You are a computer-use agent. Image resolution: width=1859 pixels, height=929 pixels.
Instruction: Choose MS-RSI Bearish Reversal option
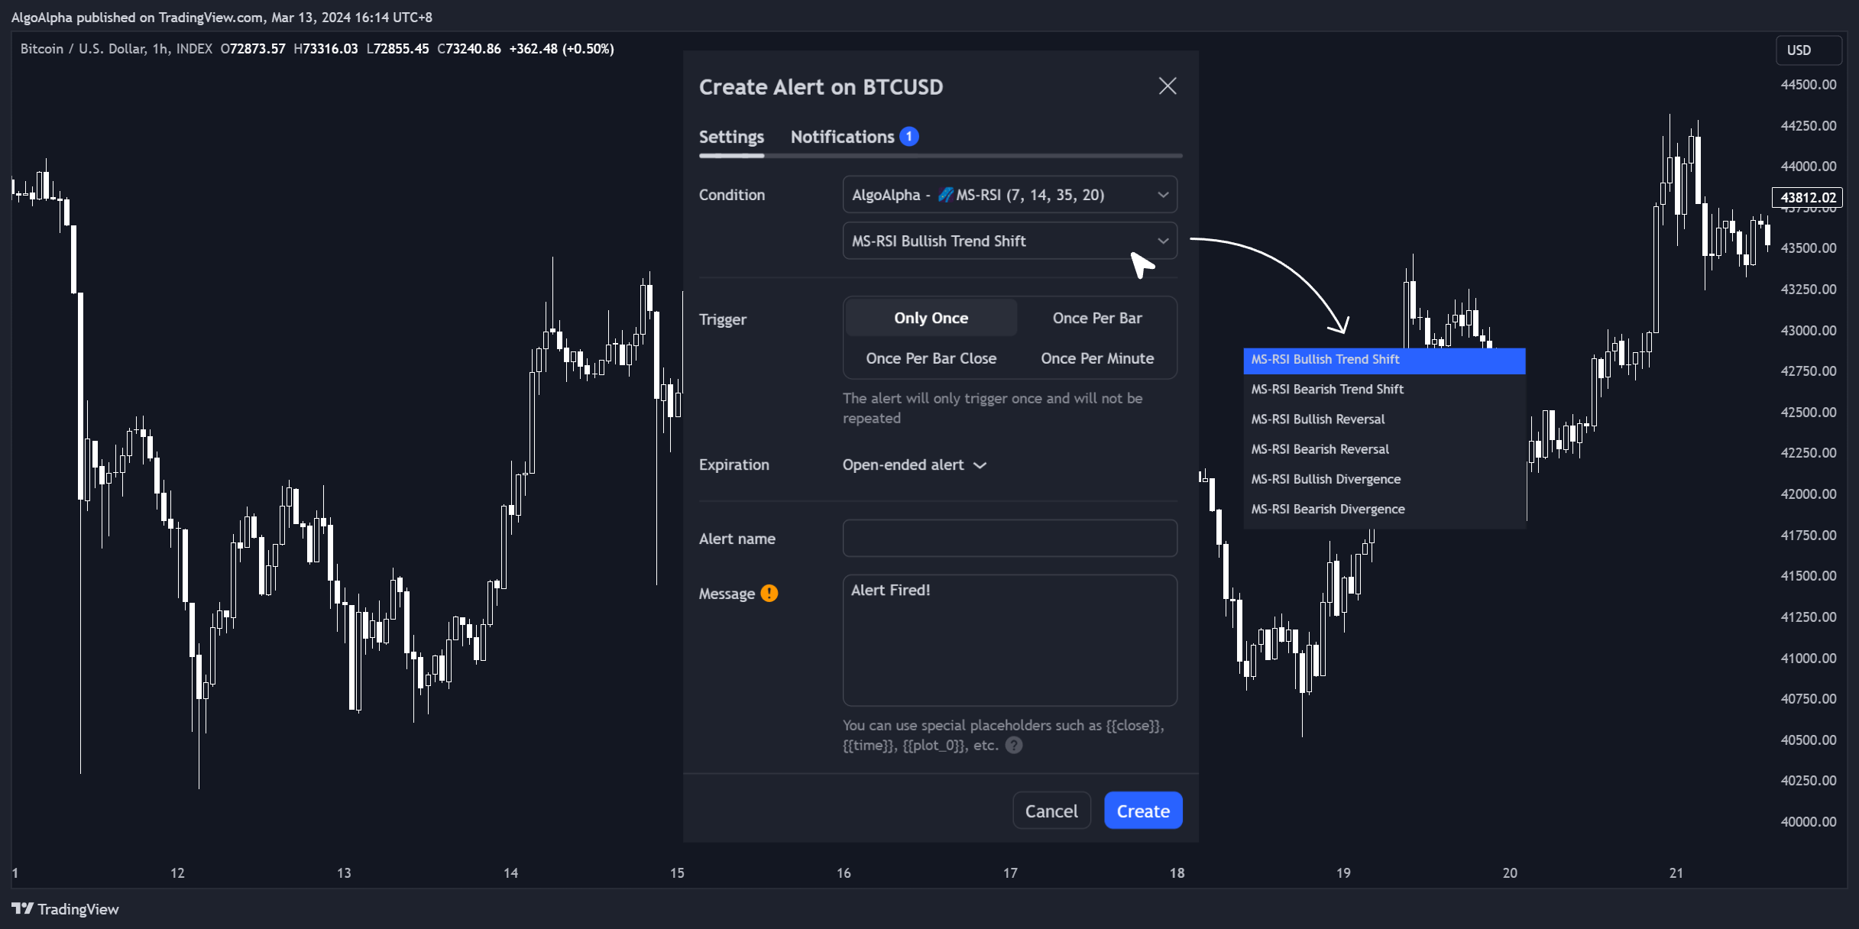(x=1384, y=449)
